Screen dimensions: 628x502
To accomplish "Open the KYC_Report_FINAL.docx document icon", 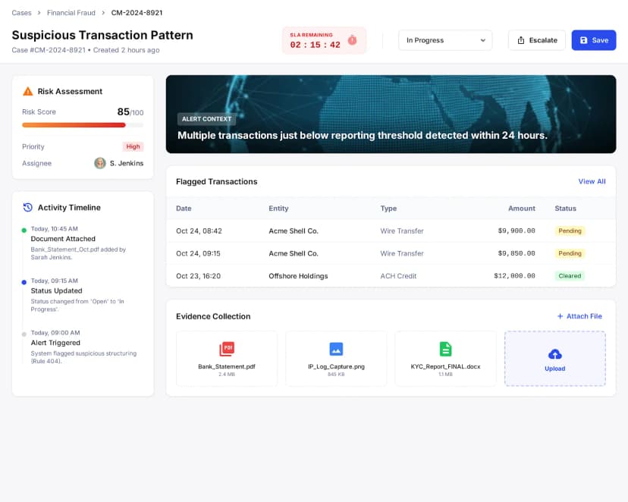I will 445,349.
